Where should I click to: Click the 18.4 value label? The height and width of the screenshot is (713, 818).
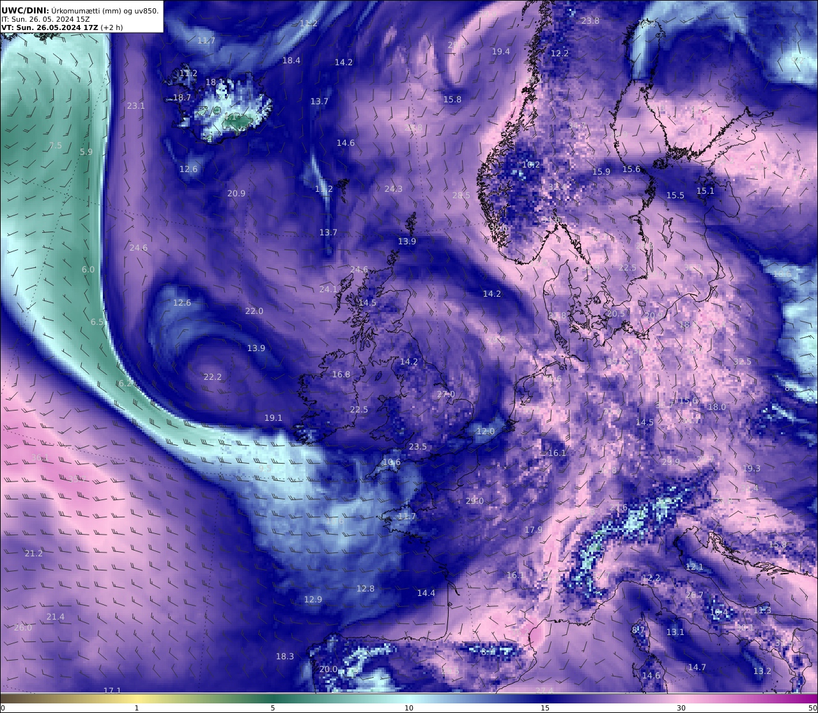291,61
